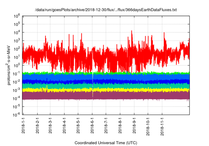
Task: Click the 10^-5 y-axis tick label
Action: 16,107
